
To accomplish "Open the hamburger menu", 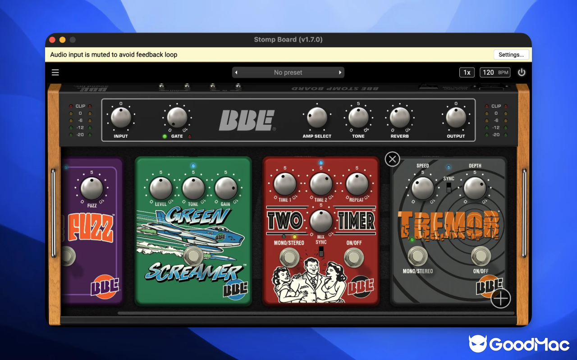I will [x=55, y=72].
